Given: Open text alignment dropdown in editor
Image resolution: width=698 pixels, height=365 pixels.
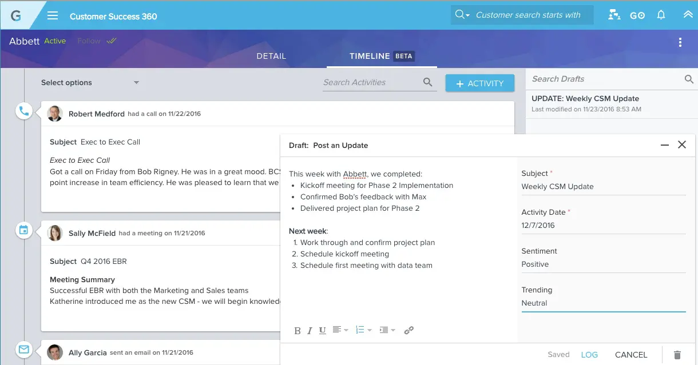Looking at the screenshot, I should [340, 330].
